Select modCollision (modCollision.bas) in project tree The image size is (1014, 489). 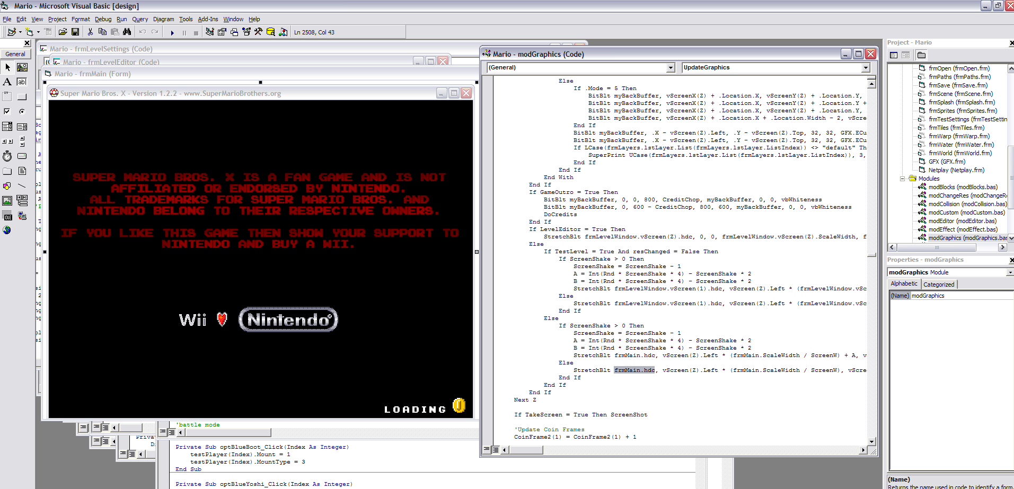tap(967, 204)
